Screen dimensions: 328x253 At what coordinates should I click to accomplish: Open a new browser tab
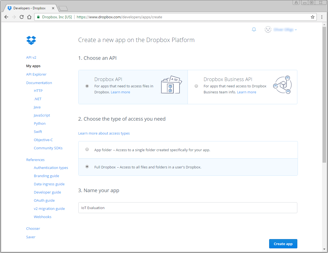[63, 8]
